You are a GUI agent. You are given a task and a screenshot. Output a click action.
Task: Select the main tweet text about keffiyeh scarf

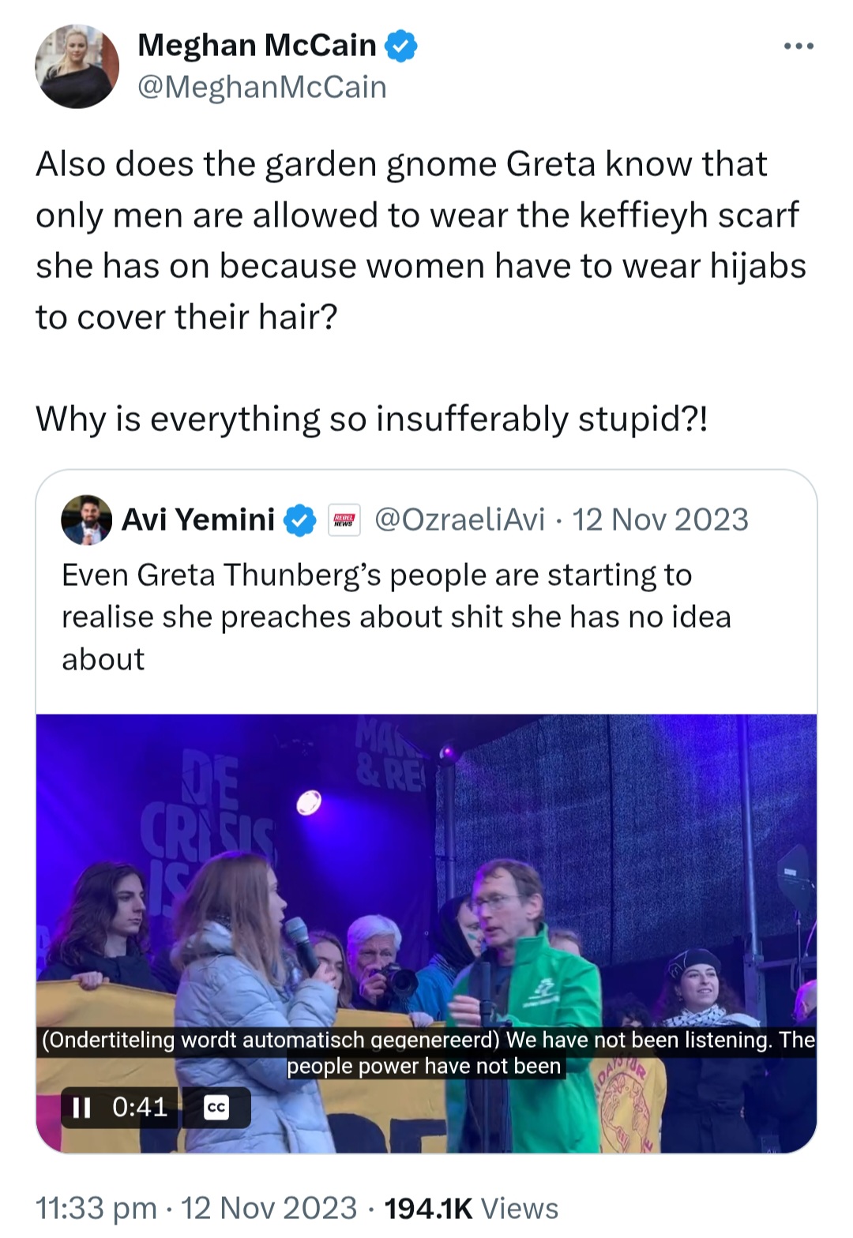421,291
